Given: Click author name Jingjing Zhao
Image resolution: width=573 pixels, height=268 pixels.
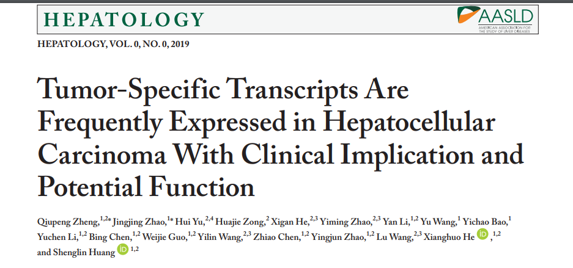Looking at the screenshot, I should coord(139,221).
